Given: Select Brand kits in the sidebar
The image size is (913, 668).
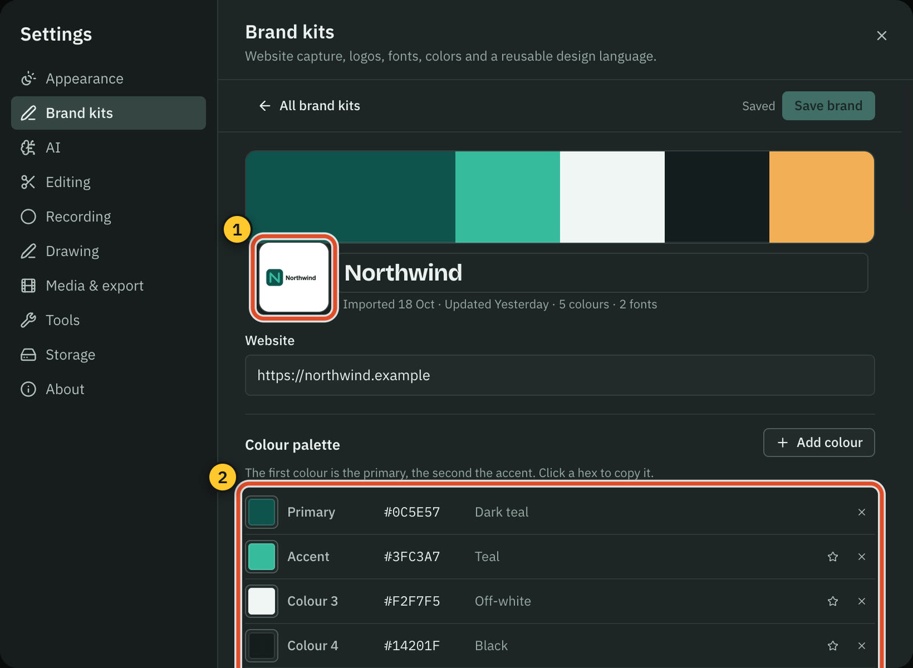Looking at the screenshot, I should (x=108, y=113).
